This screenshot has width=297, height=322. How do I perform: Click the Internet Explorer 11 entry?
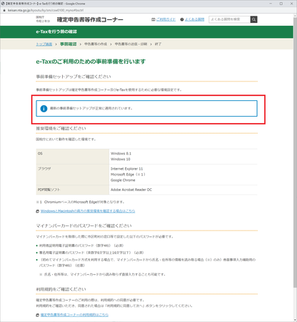point(126,169)
